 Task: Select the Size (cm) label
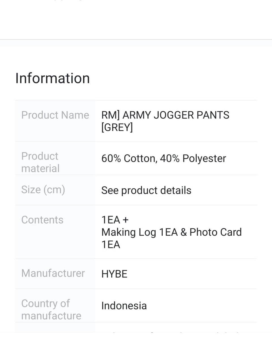43,190
